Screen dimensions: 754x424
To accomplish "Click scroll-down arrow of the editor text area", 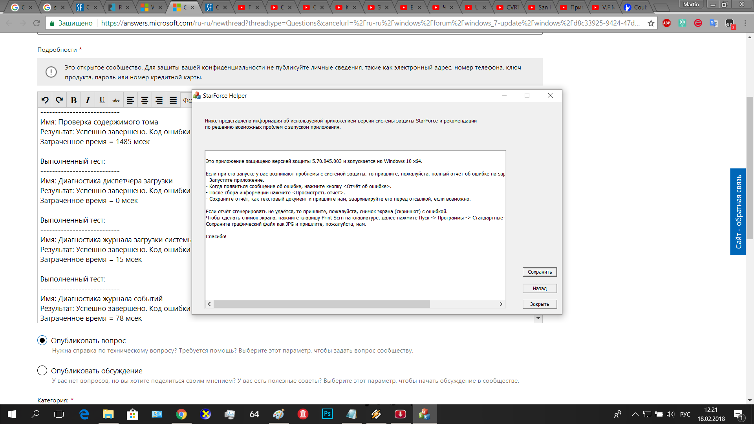I will tap(538, 318).
